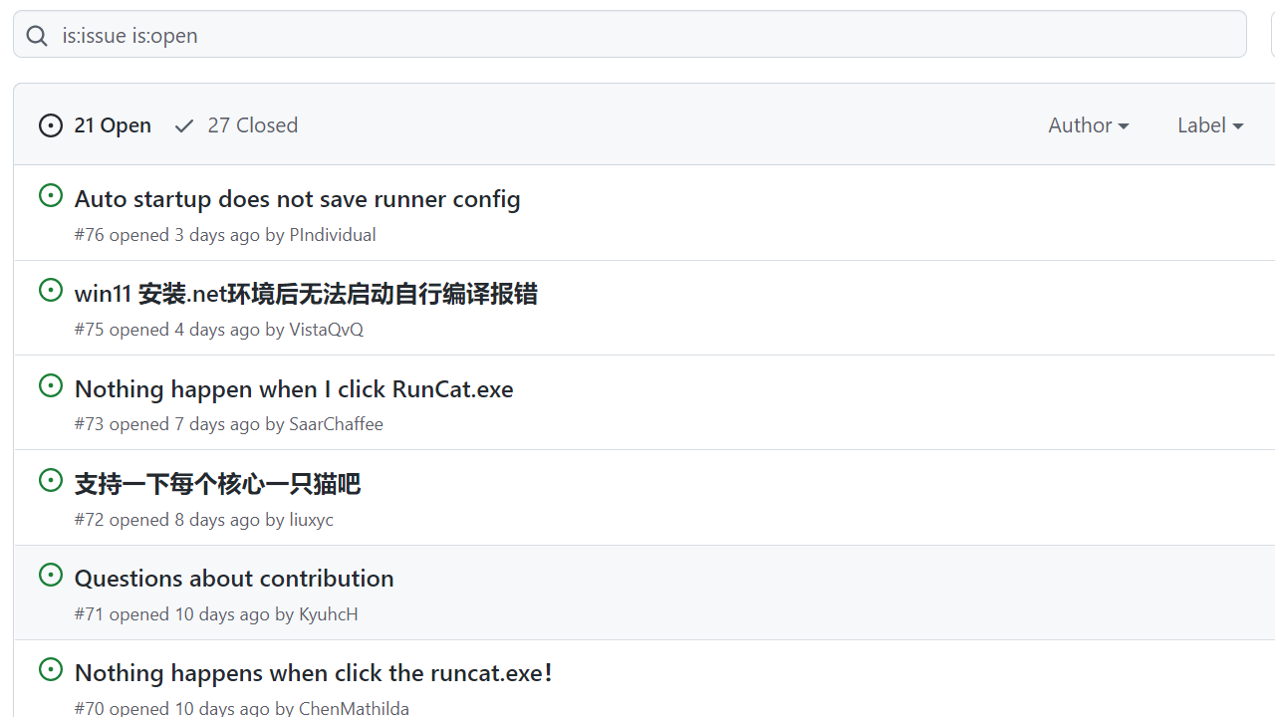The width and height of the screenshot is (1275, 717).
Task: Click the open issue indicator for "Nothing happen when I click RunCat.exe"
Action: point(51,385)
